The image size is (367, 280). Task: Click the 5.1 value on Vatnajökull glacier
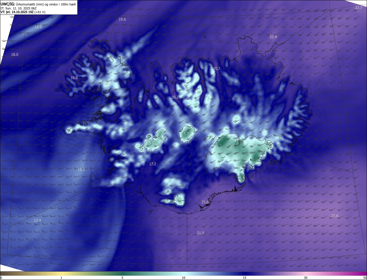point(239,143)
